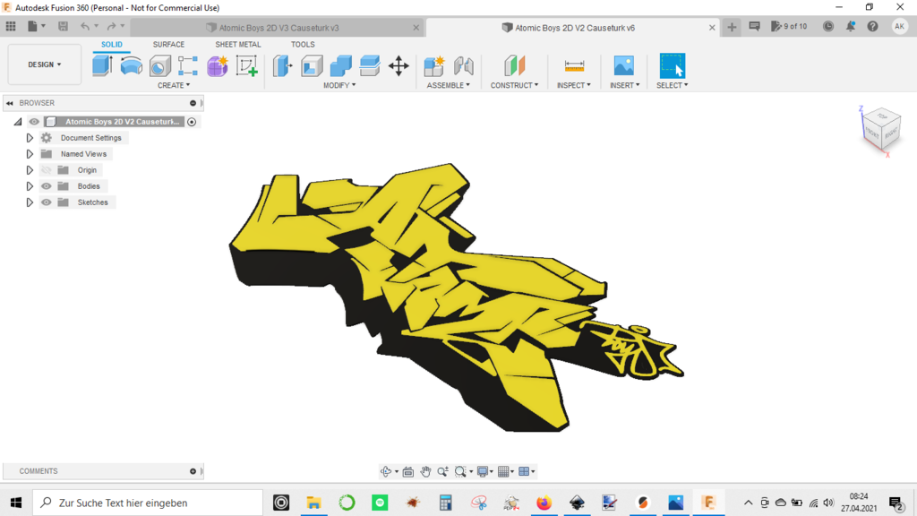Select the Pan hand tool

click(425, 471)
